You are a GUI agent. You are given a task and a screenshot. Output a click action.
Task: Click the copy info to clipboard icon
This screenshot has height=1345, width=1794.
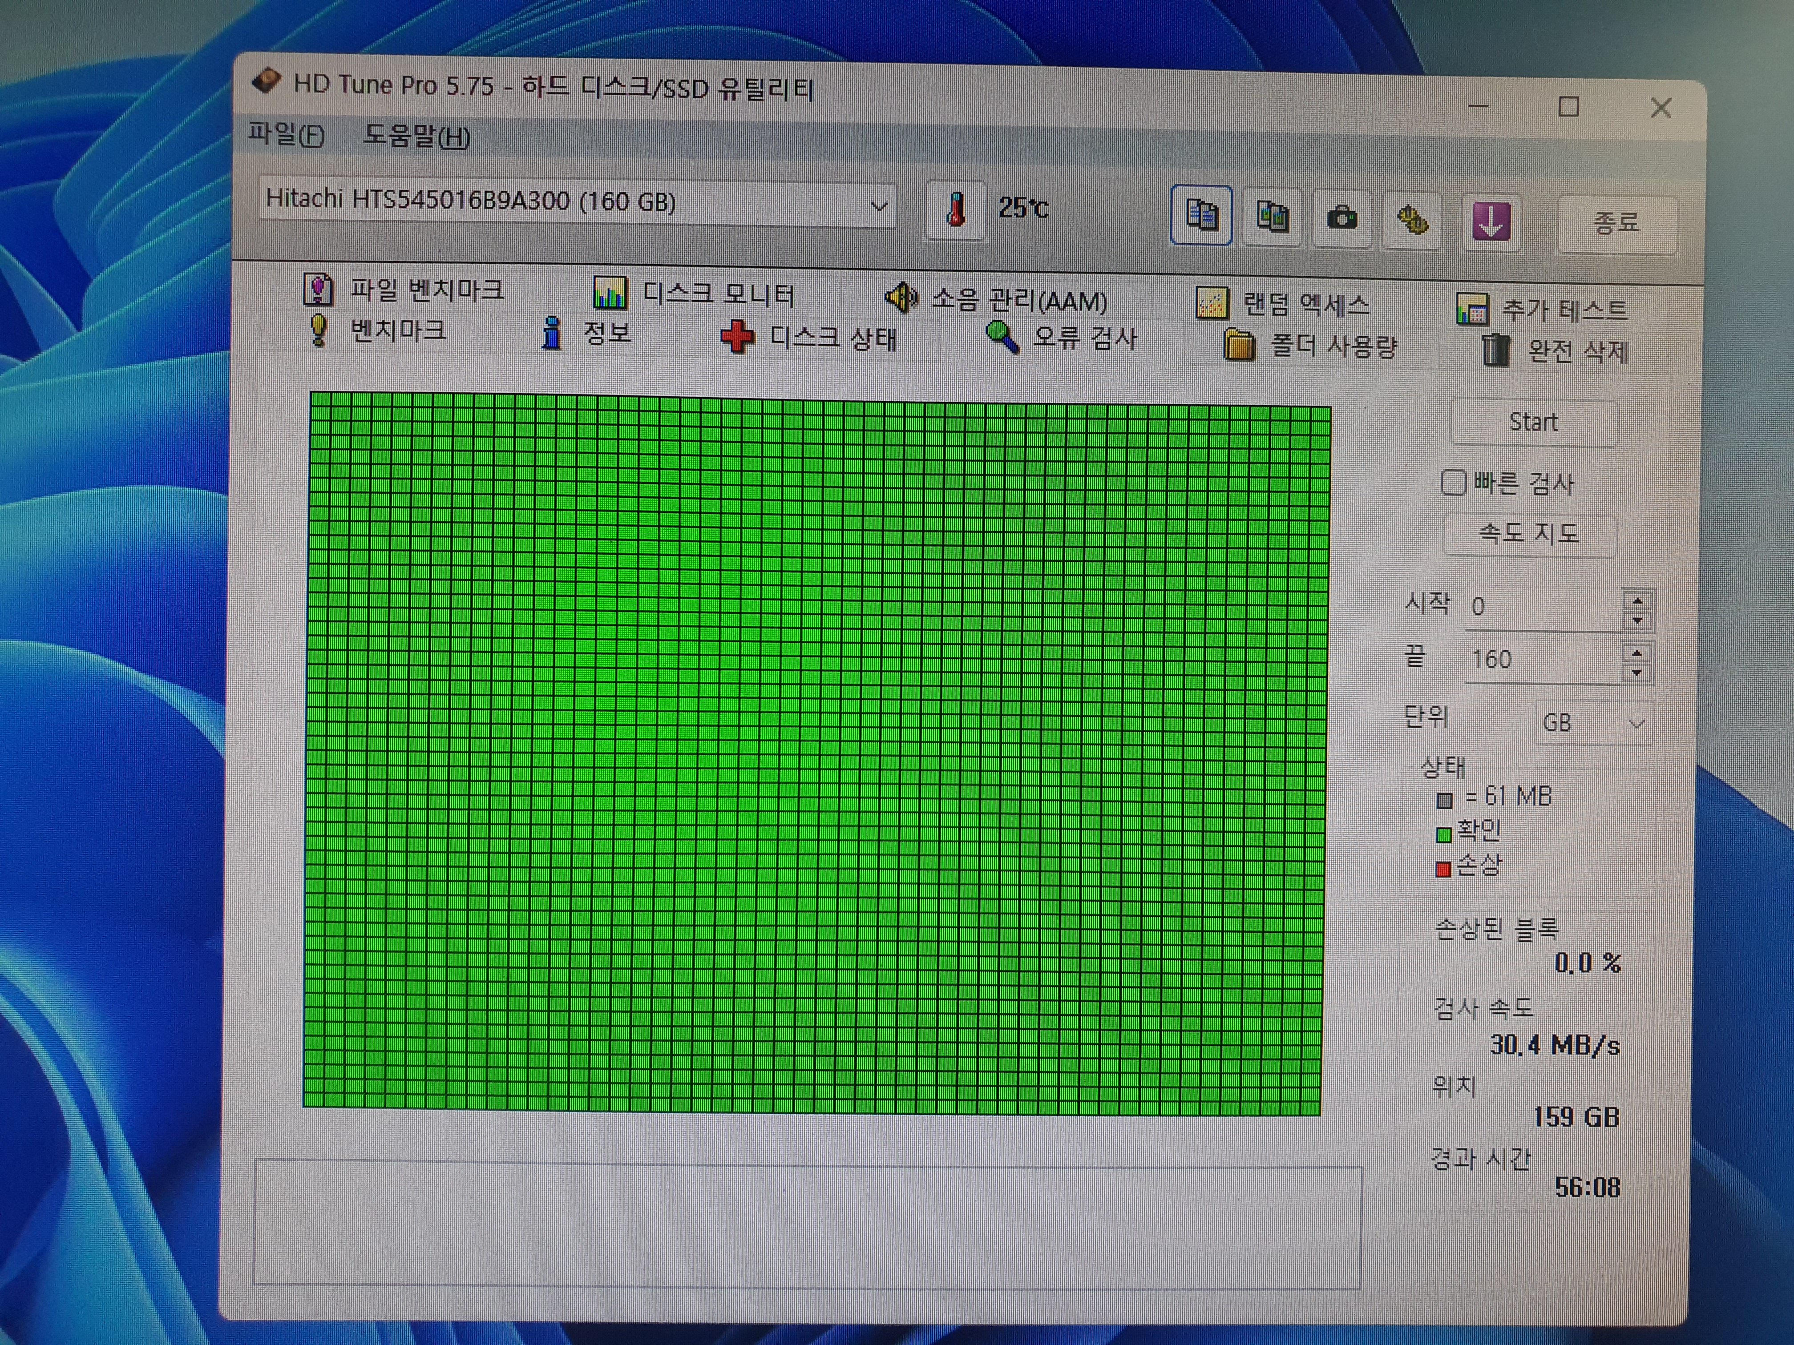1201,216
